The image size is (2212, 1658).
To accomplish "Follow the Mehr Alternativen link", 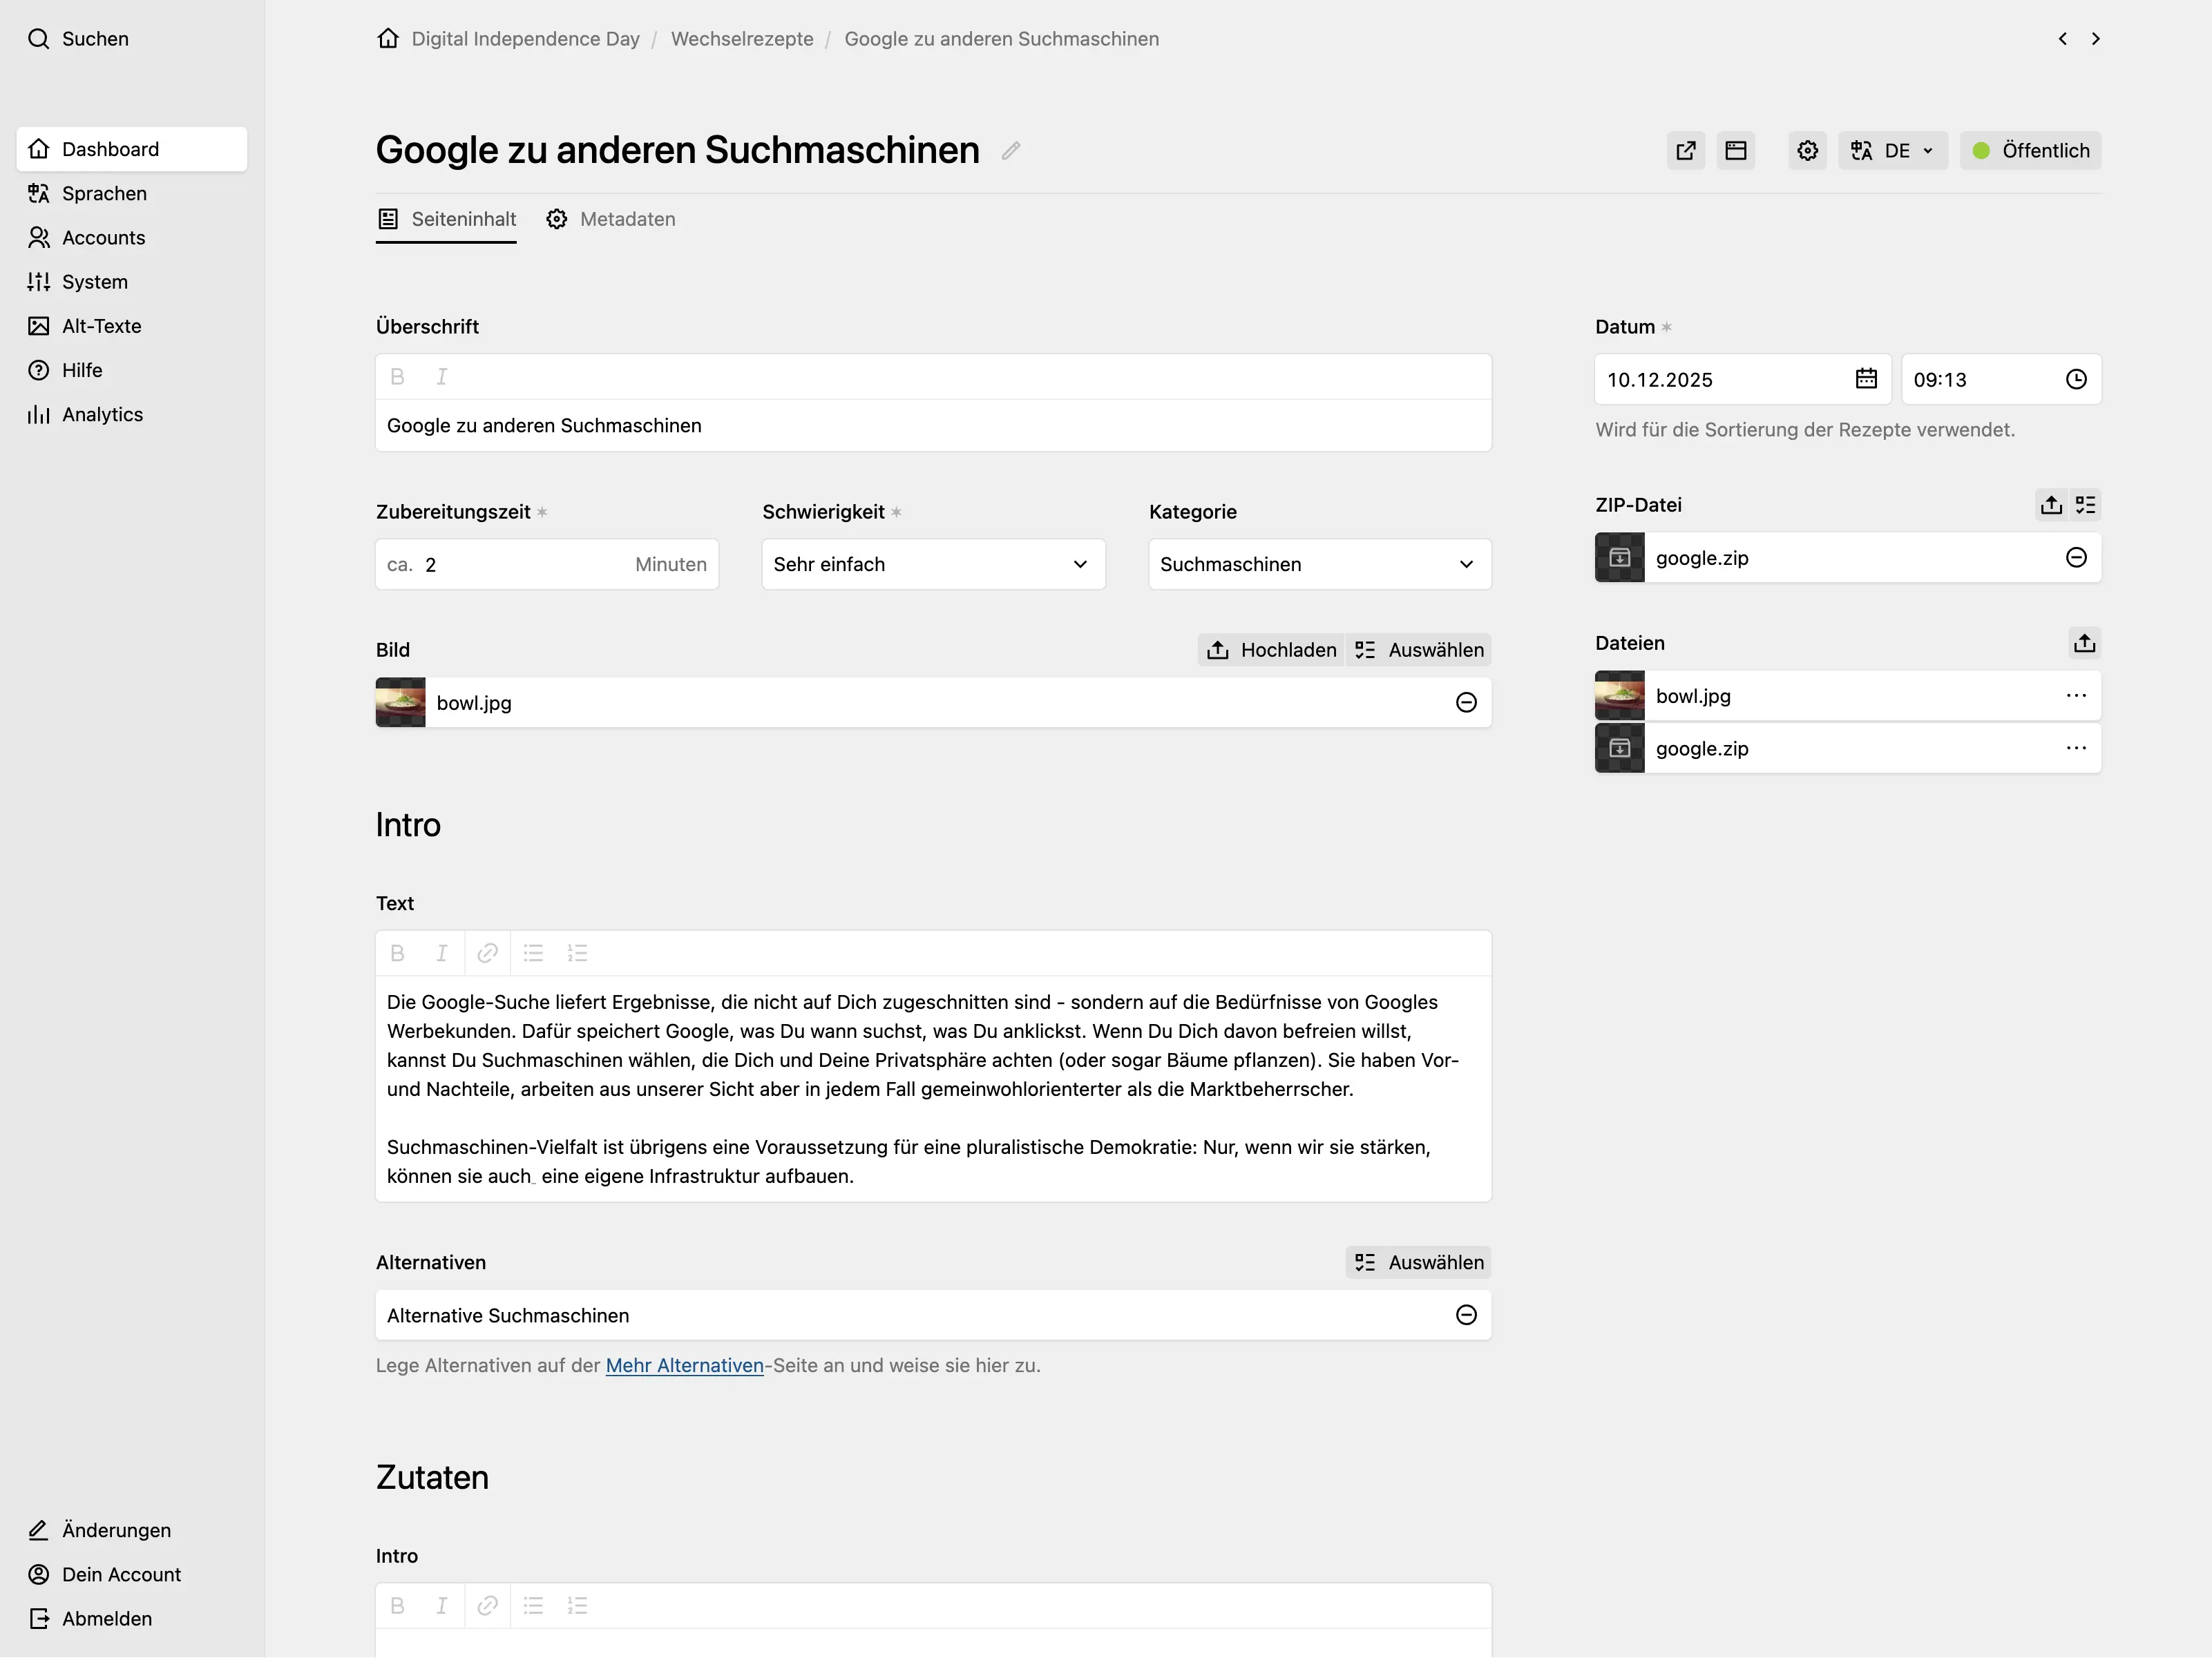I will [x=684, y=1365].
